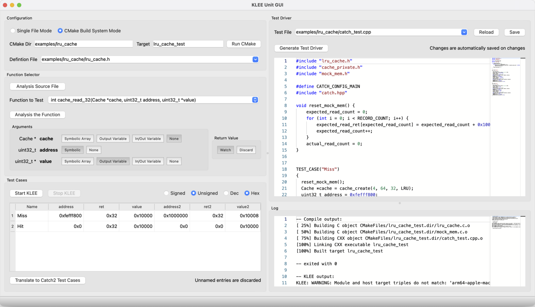Viewport: 535px width, 307px height.
Task: Select row header 2 in test table
Action: (12, 226)
